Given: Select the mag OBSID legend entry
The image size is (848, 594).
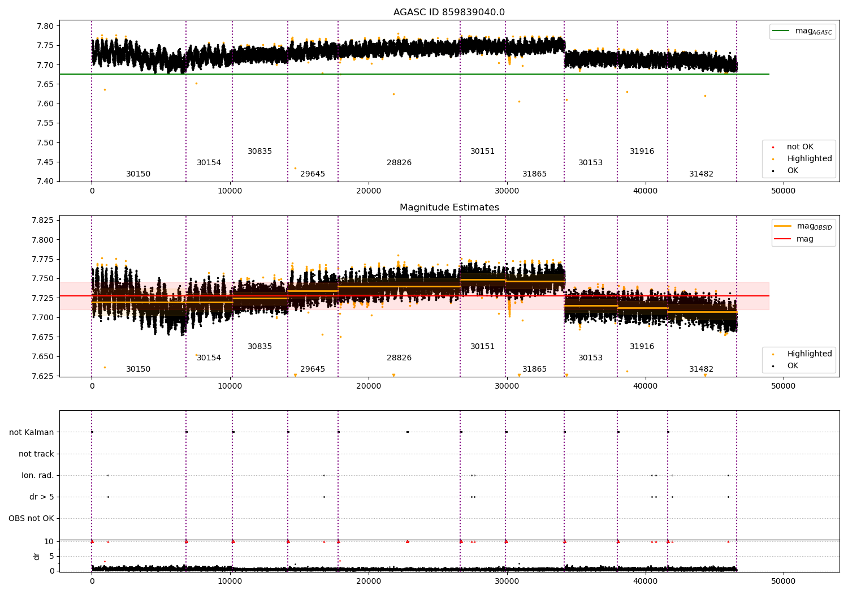Looking at the screenshot, I should tap(803, 226).
